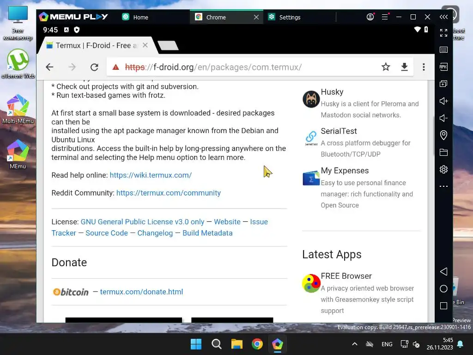The width and height of the screenshot is (473, 355).
Task: Tap Android Back triangle button
Action: click(443, 271)
